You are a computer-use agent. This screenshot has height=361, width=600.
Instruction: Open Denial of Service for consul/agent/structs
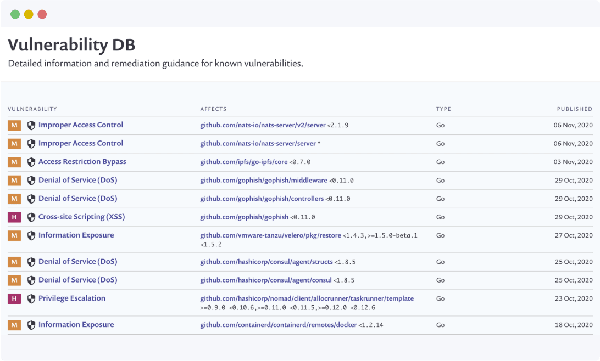point(77,261)
